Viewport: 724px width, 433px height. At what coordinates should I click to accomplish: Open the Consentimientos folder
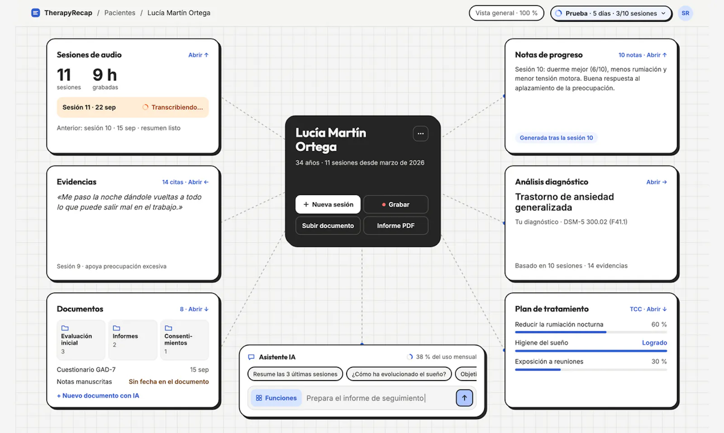click(185, 340)
